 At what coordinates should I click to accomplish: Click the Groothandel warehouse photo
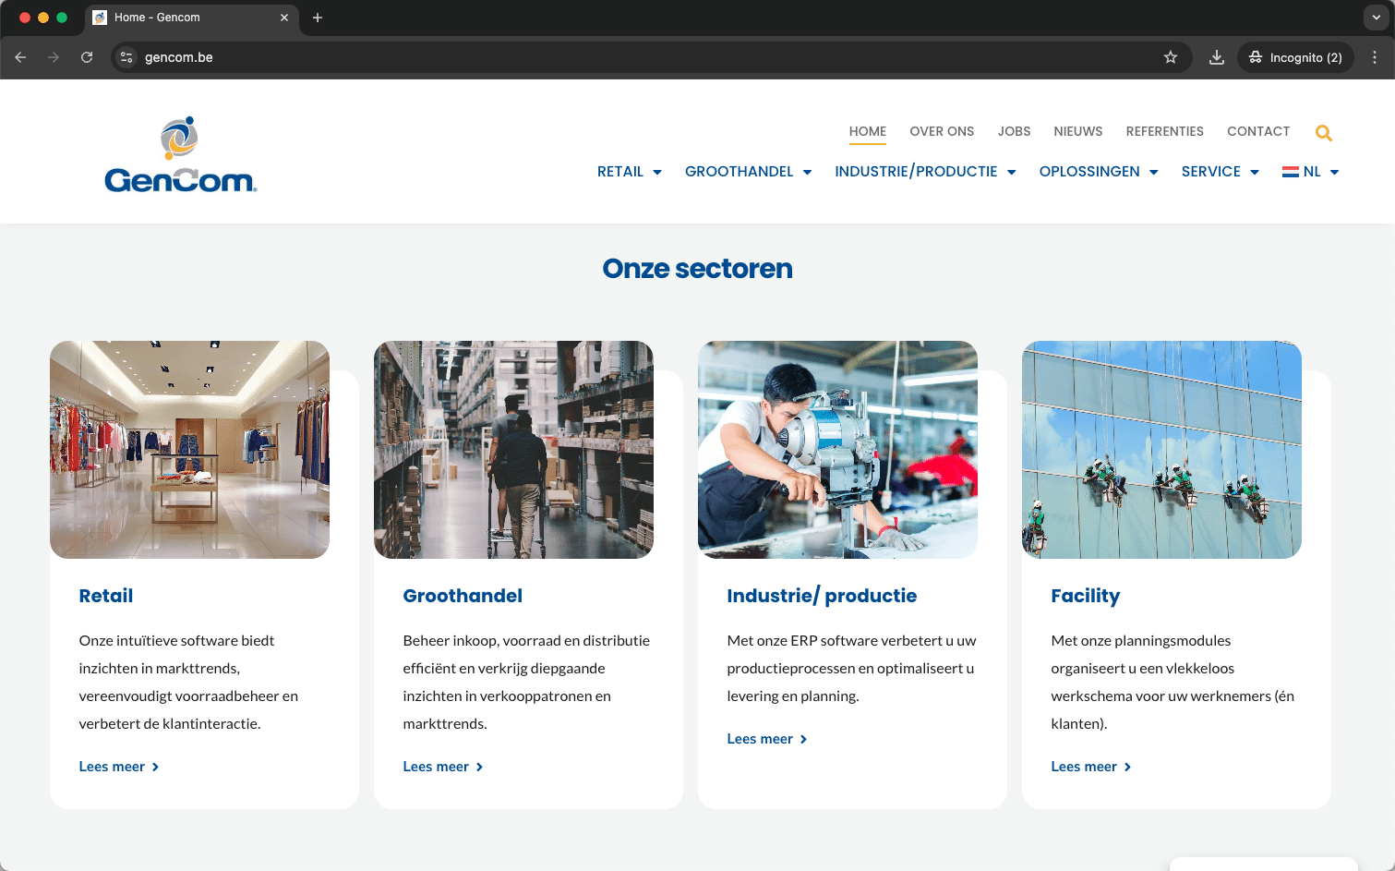click(513, 449)
